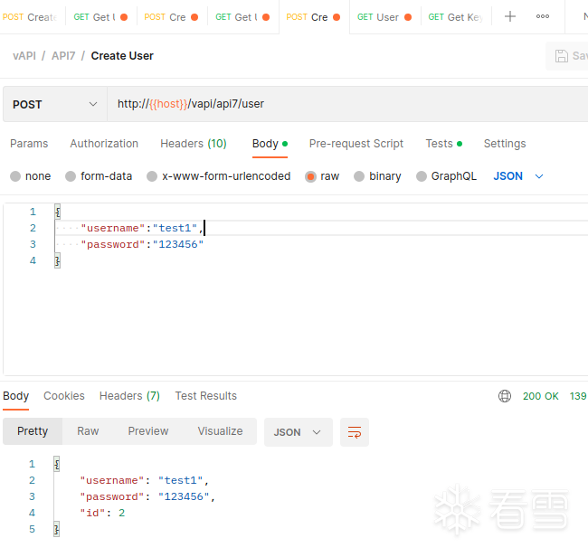
Task: Click the Save disk icon
Action: pyautogui.click(x=562, y=56)
